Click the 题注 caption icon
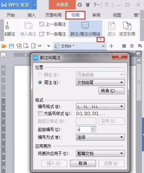 click(x=112, y=26)
